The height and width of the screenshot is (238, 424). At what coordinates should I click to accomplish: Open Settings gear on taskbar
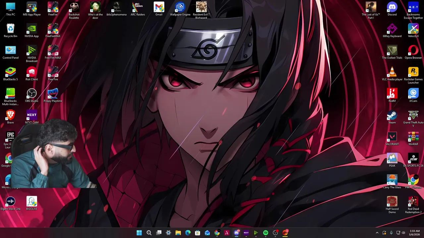point(168,233)
